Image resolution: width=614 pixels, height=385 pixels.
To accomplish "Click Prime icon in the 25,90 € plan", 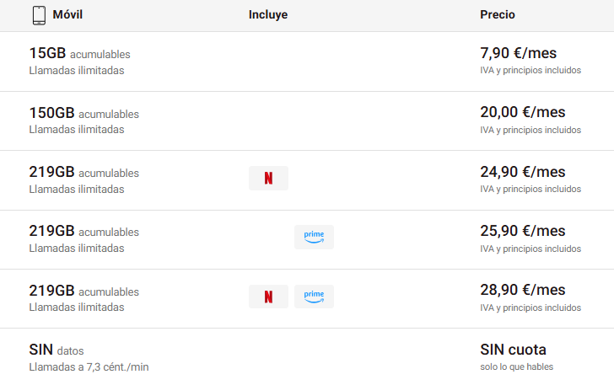I will 314,238.
